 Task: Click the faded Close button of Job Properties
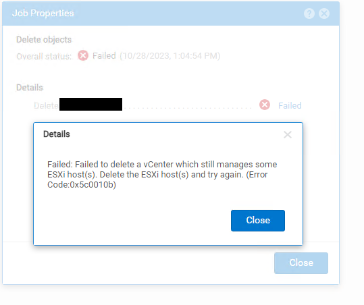tap(301, 263)
